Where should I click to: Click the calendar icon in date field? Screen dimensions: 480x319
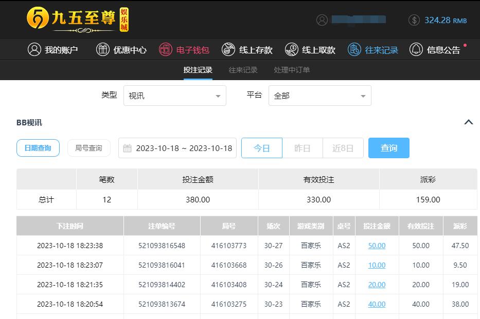click(127, 148)
